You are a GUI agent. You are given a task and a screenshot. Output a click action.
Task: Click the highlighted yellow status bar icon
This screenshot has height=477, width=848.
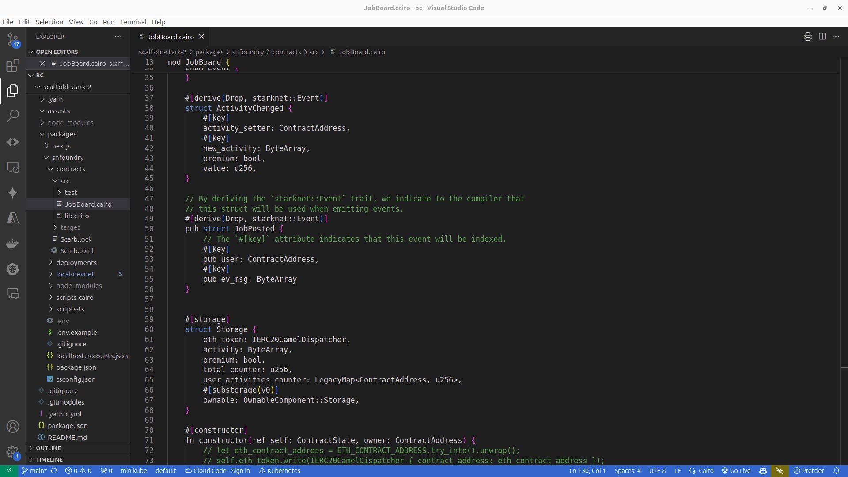click(780, 471)
